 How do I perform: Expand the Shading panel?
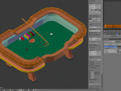[90, 64]
